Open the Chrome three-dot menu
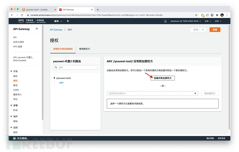 (x=227, y=15)
